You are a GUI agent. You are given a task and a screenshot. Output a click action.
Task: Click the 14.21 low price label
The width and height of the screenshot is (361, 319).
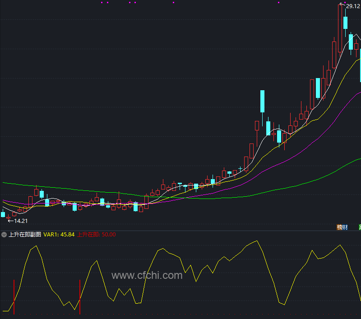pos(21,221)
